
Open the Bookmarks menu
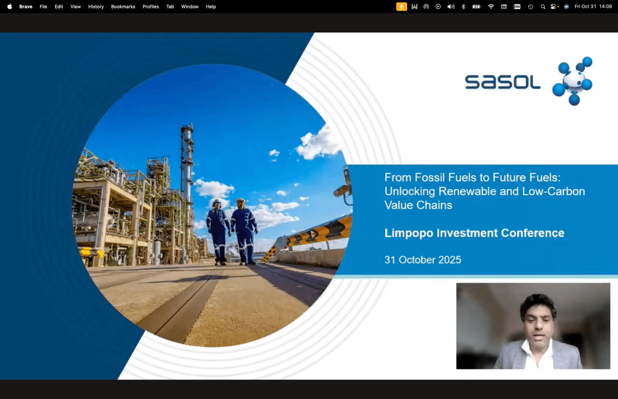(123, 6)
